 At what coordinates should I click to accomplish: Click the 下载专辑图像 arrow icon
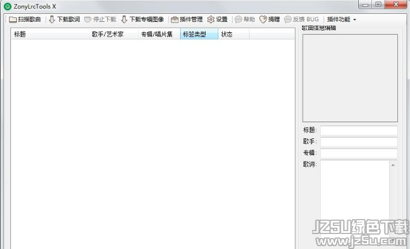point(124,19)
